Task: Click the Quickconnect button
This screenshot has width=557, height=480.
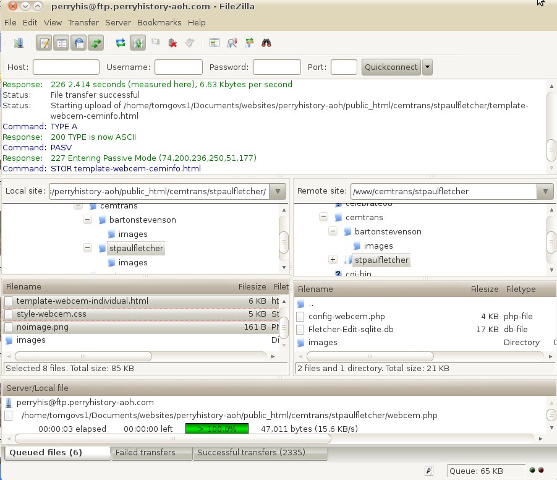Action: pyautogui.click(x=391, y=67)
